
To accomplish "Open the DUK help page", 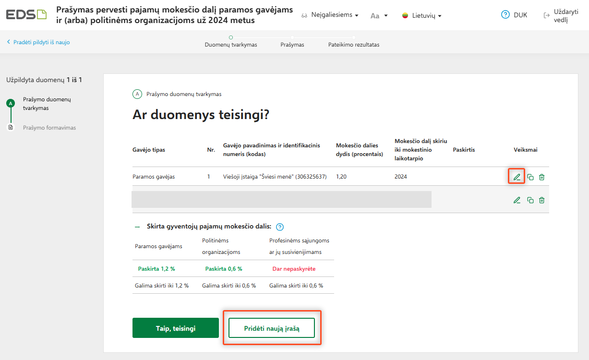I will click(x=514, y=15).
